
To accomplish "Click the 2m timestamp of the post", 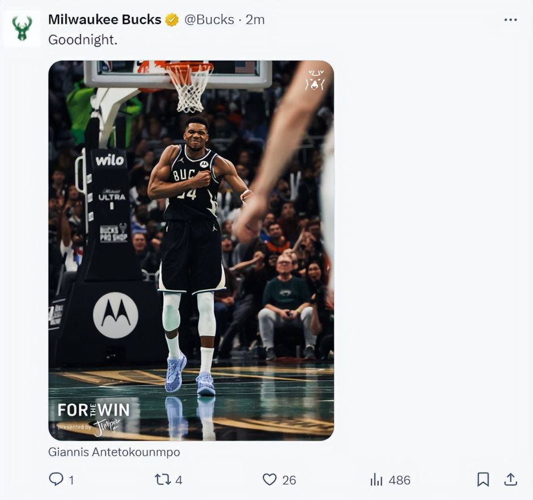I will coord(255,19).
